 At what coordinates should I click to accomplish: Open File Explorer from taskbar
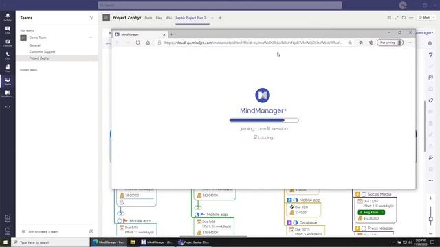click(x=133, y=242)
